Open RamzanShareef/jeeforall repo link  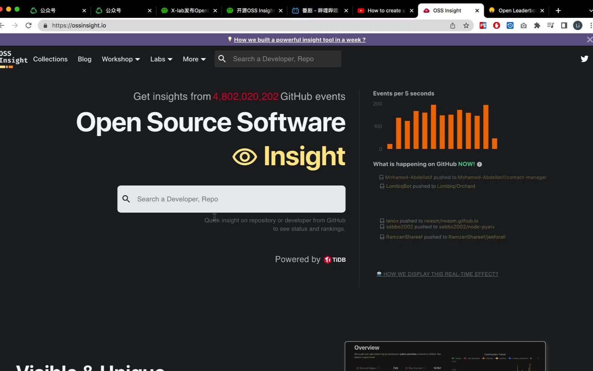pyautogui.click(x=477, y=237)
